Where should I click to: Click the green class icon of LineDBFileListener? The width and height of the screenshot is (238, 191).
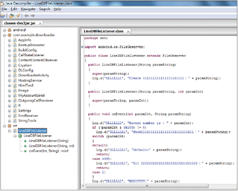20,136
